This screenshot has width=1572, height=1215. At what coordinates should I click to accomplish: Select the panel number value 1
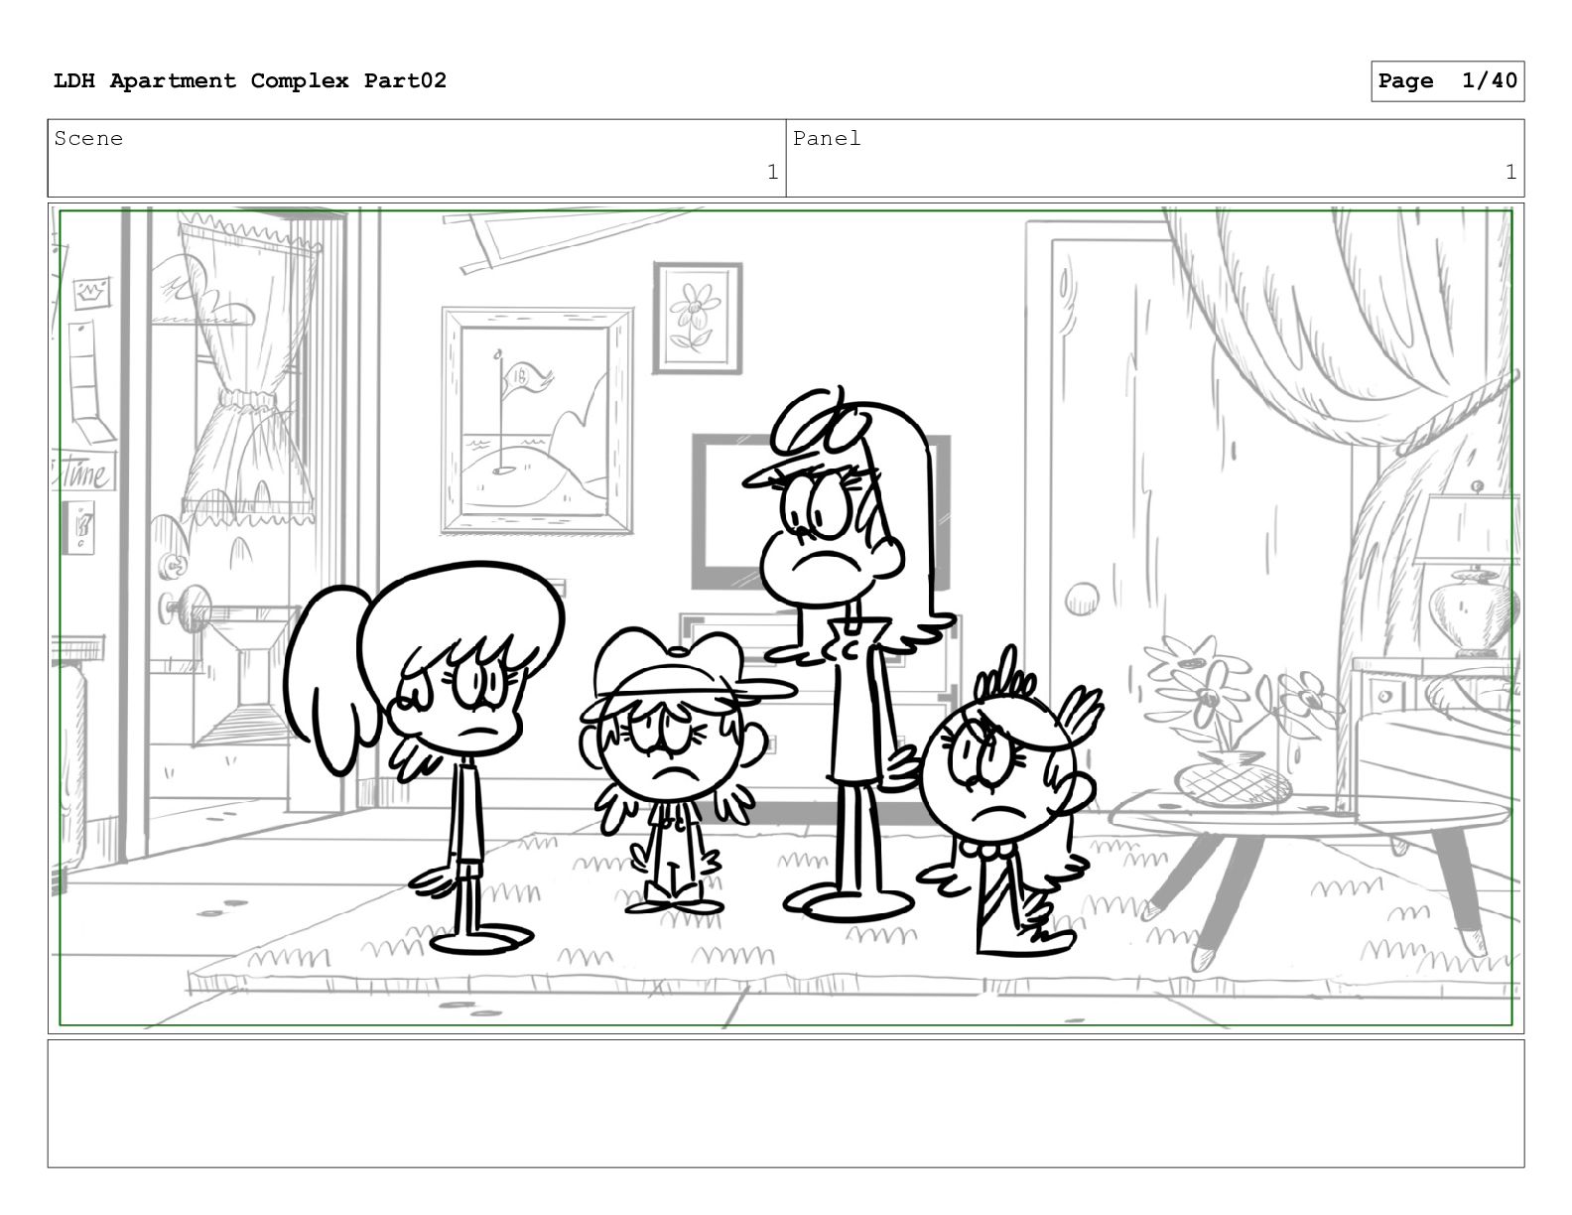point(1510,173)
